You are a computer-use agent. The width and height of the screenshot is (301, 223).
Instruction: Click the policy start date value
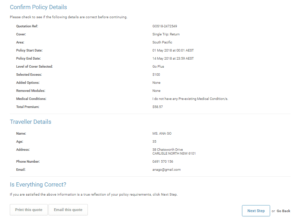tap(173, 50)
